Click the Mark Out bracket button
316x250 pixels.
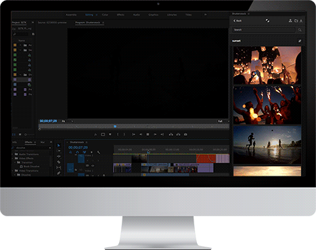click(124, 134)
